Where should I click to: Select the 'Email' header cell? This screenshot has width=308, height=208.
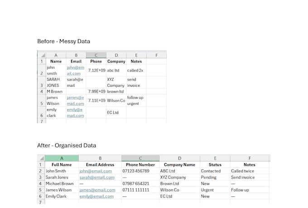76,61
